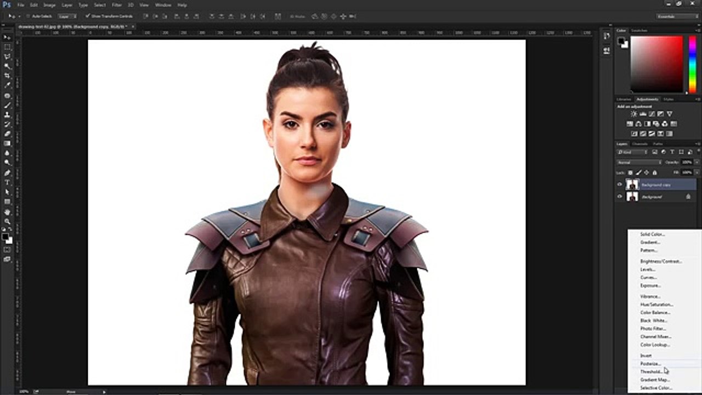Image resolution: width=702 pixels, height=395 pixels.
Task: Enable the Auto-Select checkbox
Action: pos(27,16)
